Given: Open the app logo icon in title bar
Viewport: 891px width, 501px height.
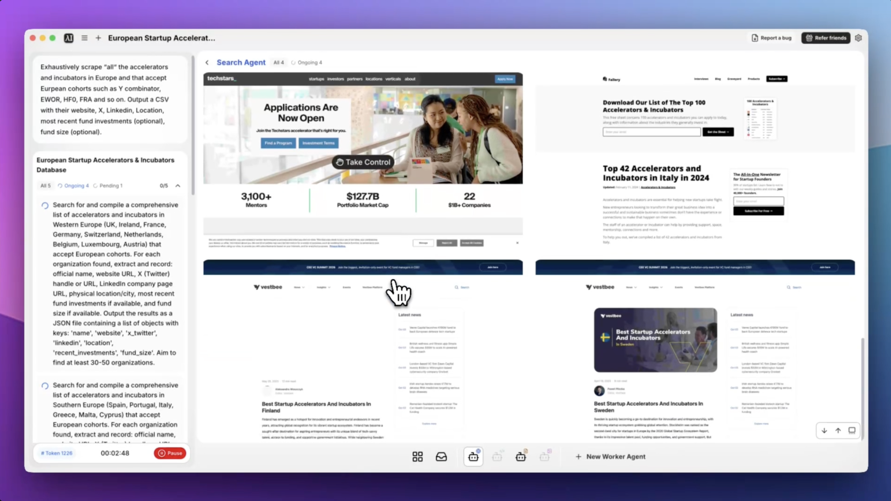Looking at the screenshot, I should pyautogui.click(x=69, y=38).
